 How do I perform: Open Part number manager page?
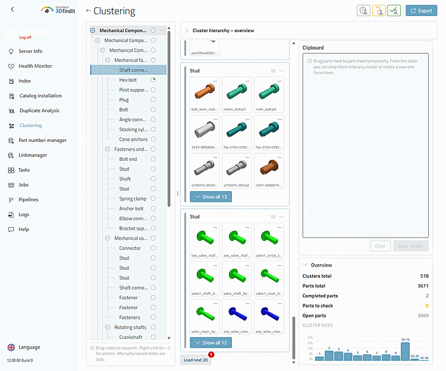point(42,141)
